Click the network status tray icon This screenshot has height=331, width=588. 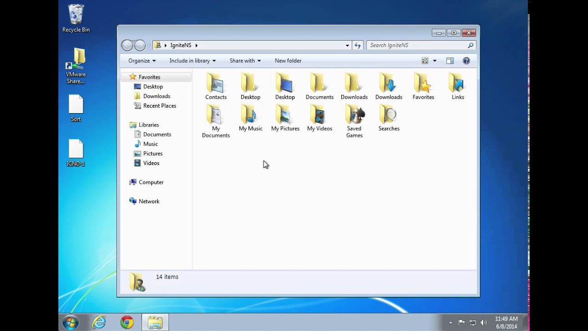(473, 323)
